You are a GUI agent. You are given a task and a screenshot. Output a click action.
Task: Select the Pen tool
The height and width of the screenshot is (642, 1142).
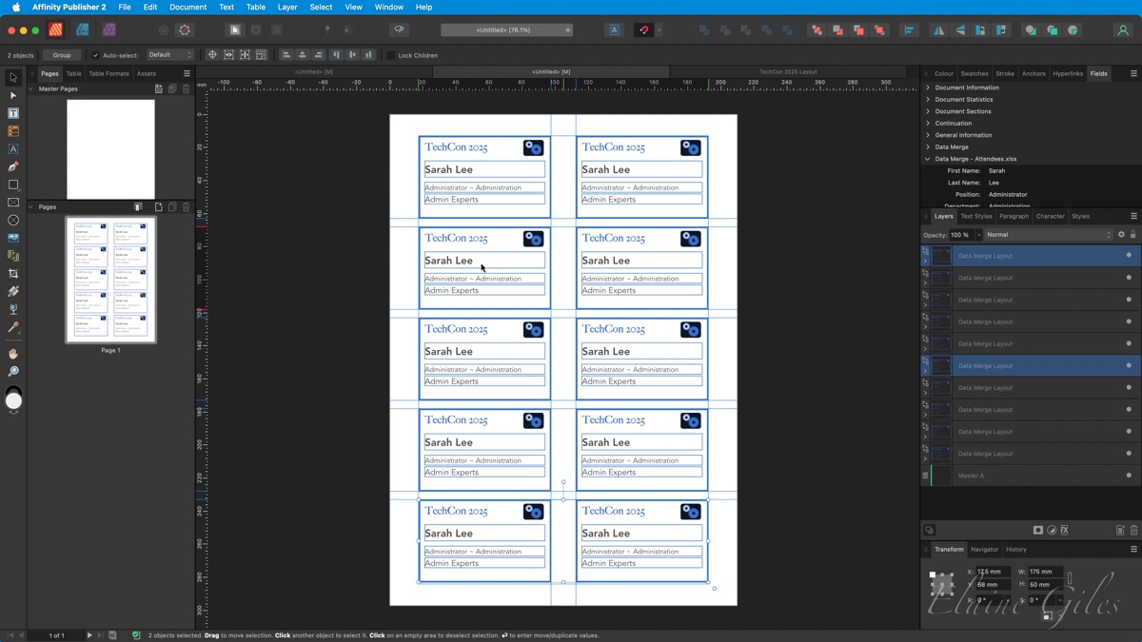(x=13, y=166)
